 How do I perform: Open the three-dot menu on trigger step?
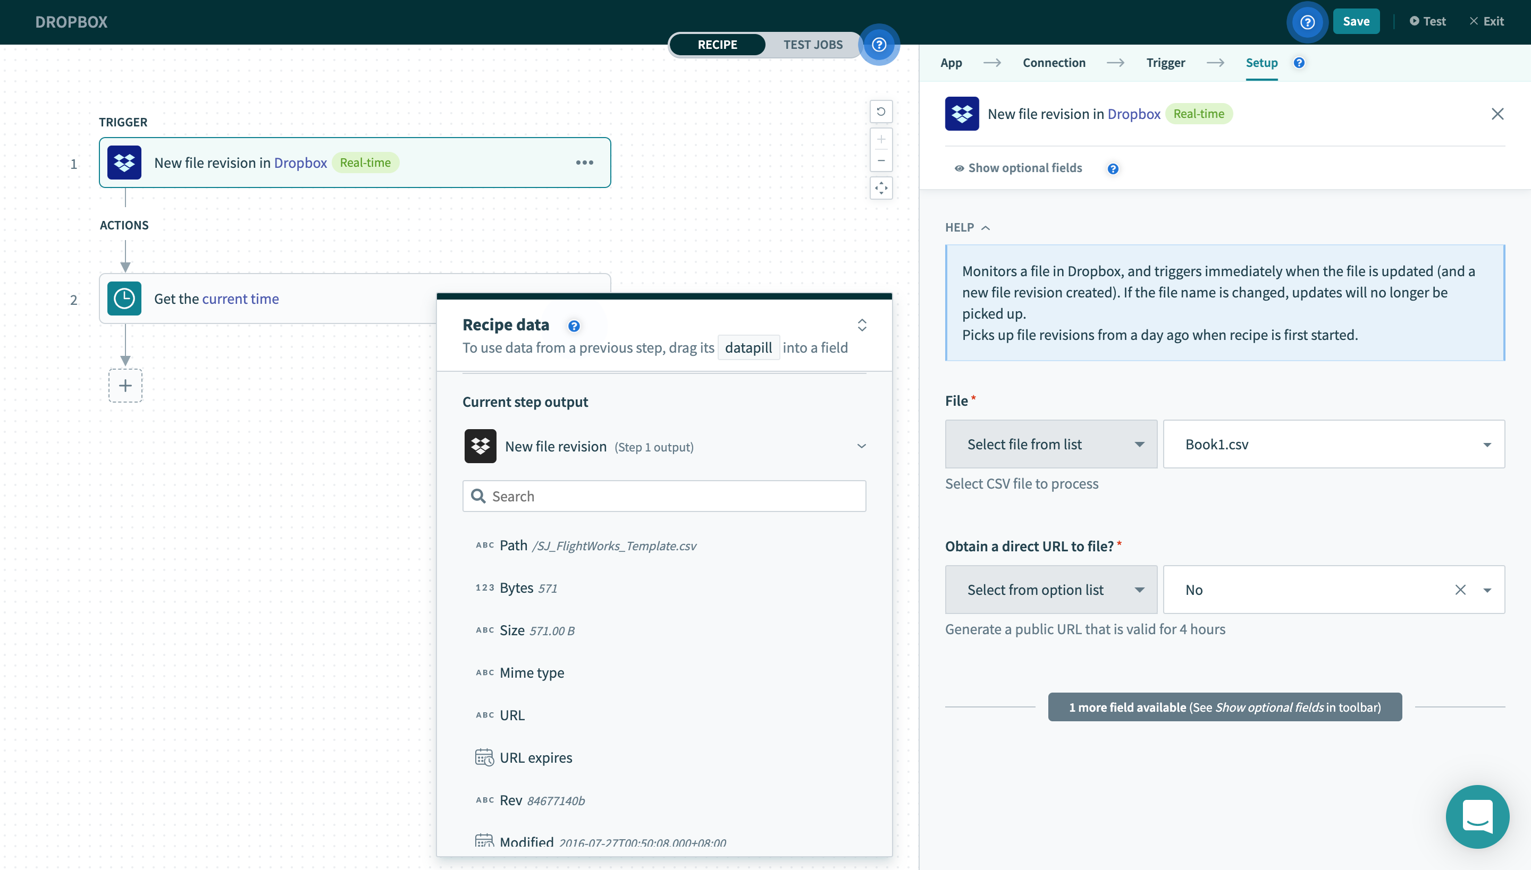(x=584, y=163)
